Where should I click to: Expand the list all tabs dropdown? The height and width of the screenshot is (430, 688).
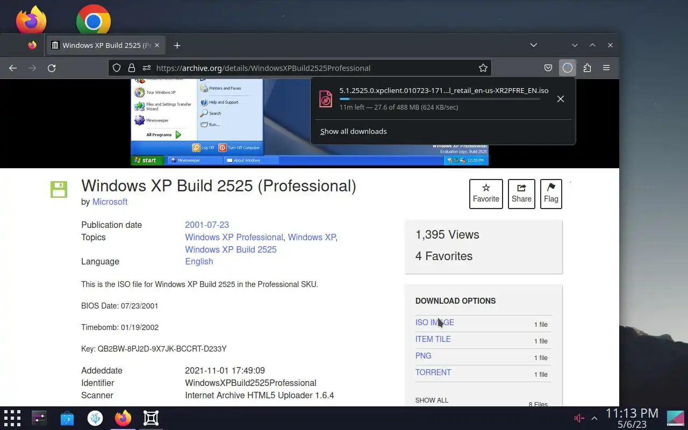(533, 45)
